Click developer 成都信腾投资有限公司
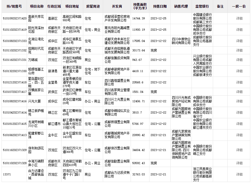The width and height of the screenshot is (251, 183). (x=117, y=60)
